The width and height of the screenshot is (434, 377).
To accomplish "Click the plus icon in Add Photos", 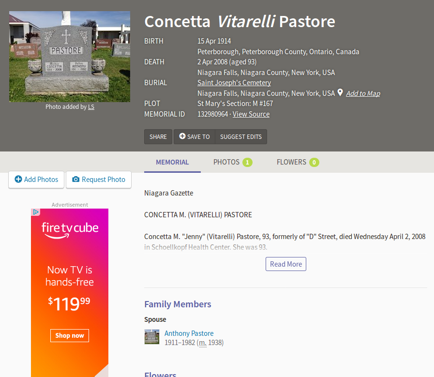I will tap(18, 179).
